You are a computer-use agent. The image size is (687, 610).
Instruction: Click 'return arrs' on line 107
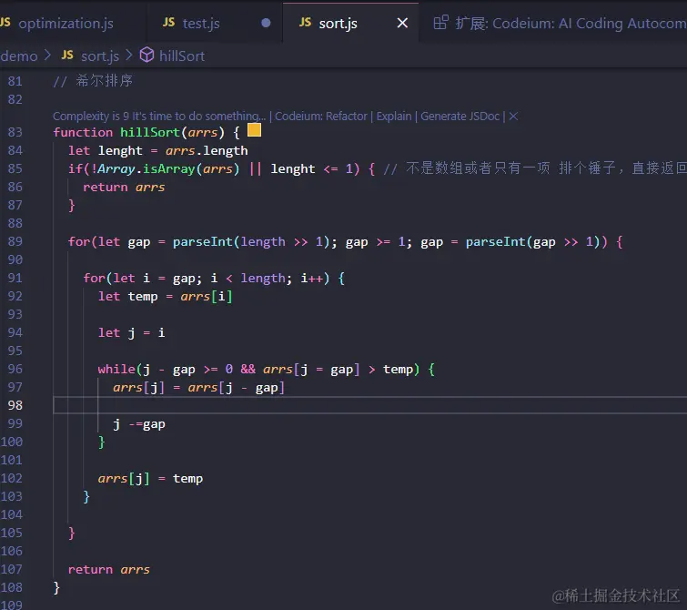pyautogui.click(x=108, y=570)
